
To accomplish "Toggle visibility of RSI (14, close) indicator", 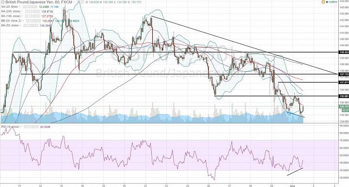I will pos(26,127).
